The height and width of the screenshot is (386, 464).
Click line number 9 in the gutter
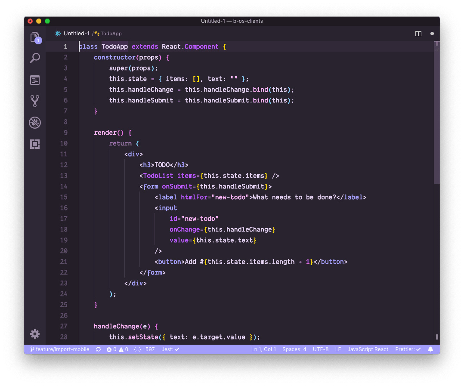pos(65,133)
